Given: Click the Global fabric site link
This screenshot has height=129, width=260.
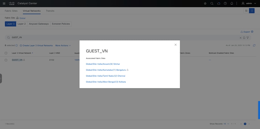Looking at the screenshot, I should (x=22, y=18).
